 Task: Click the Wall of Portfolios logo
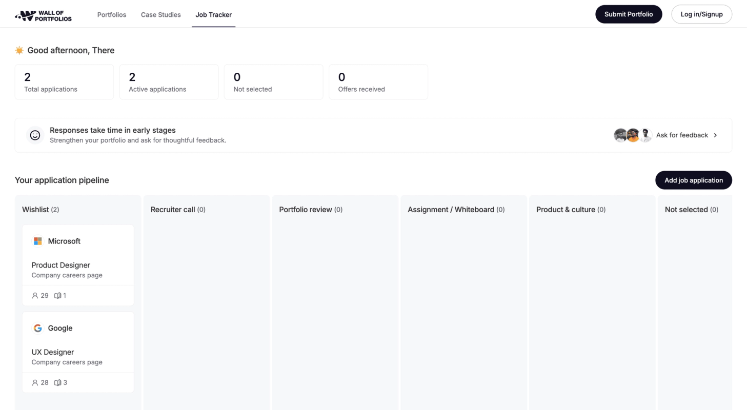coord(44,15)
